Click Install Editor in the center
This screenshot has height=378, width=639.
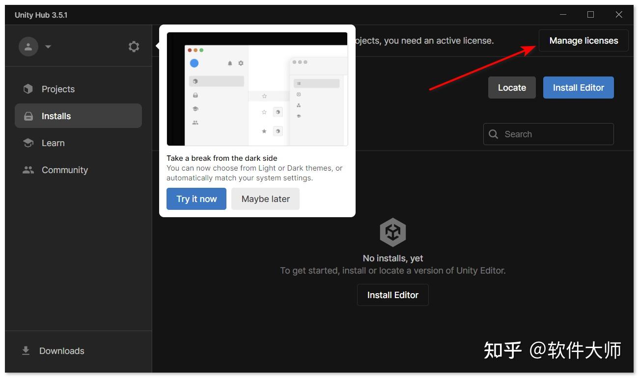click(392, 295)
